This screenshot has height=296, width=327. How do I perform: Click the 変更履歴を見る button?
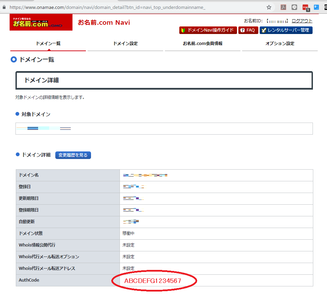(73, 155)
